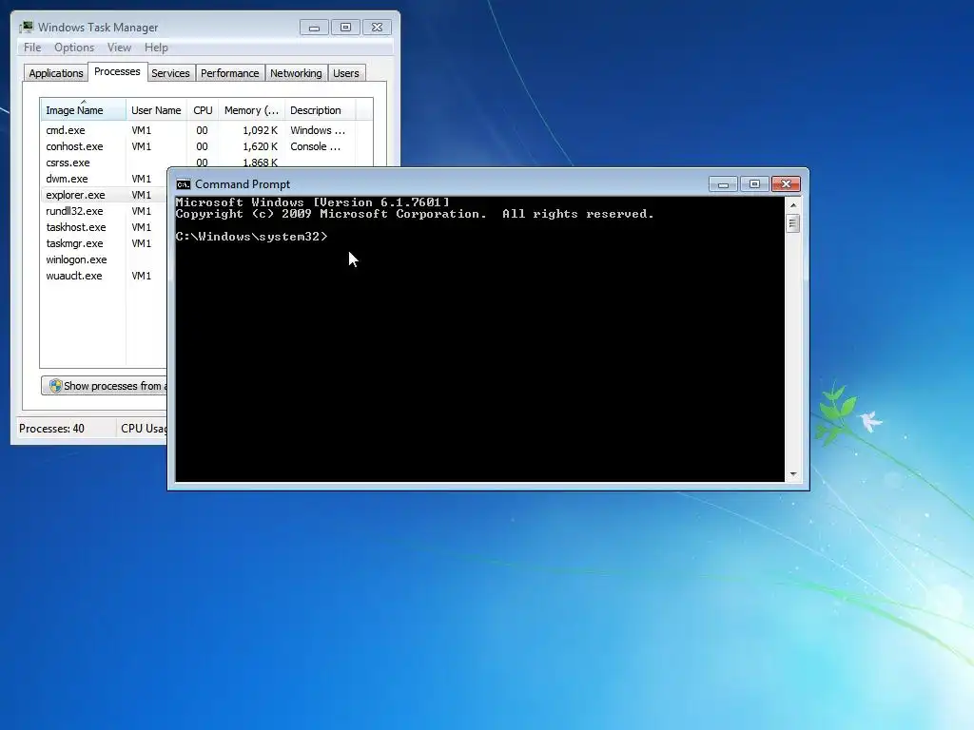
Task: Click the Task Manager title bar icon
Action: tap(26, 27)
